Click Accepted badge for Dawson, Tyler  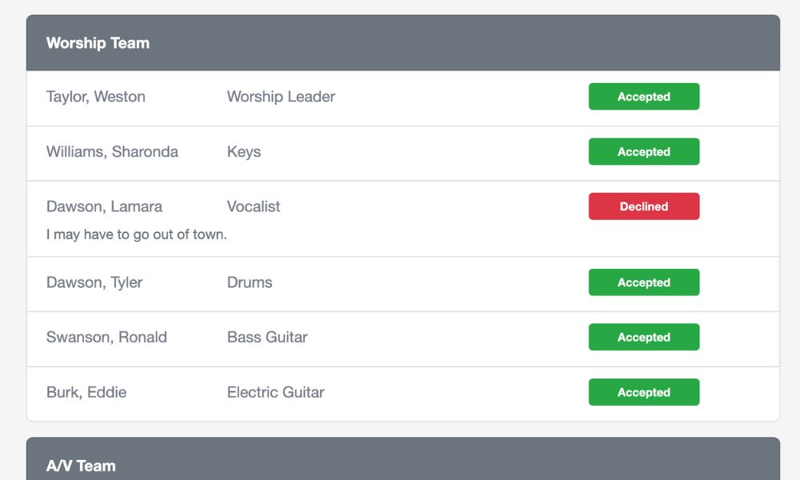click(x=644, y=282)
